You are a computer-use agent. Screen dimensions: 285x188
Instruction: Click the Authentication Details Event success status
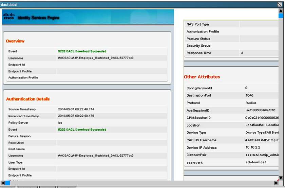pos(82,130)
